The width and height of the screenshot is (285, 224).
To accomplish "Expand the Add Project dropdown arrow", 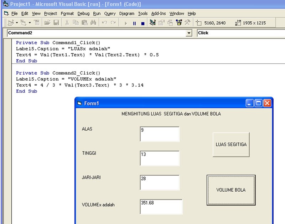I will pyautogui.click(x=17, y=23).
